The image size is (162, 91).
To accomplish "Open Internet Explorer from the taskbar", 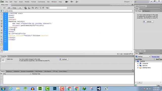I will 11,89.
